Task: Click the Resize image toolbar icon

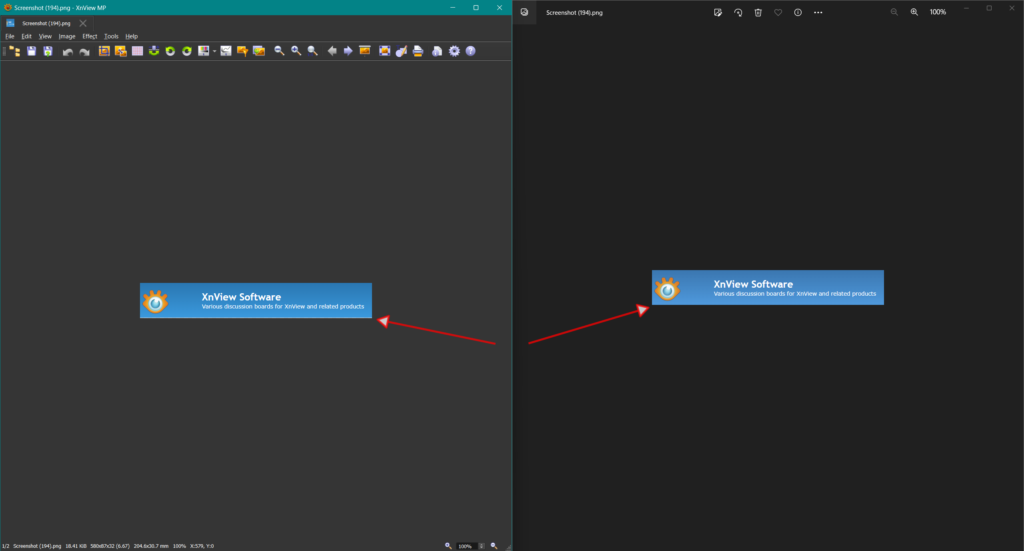Action: point(120,51)
